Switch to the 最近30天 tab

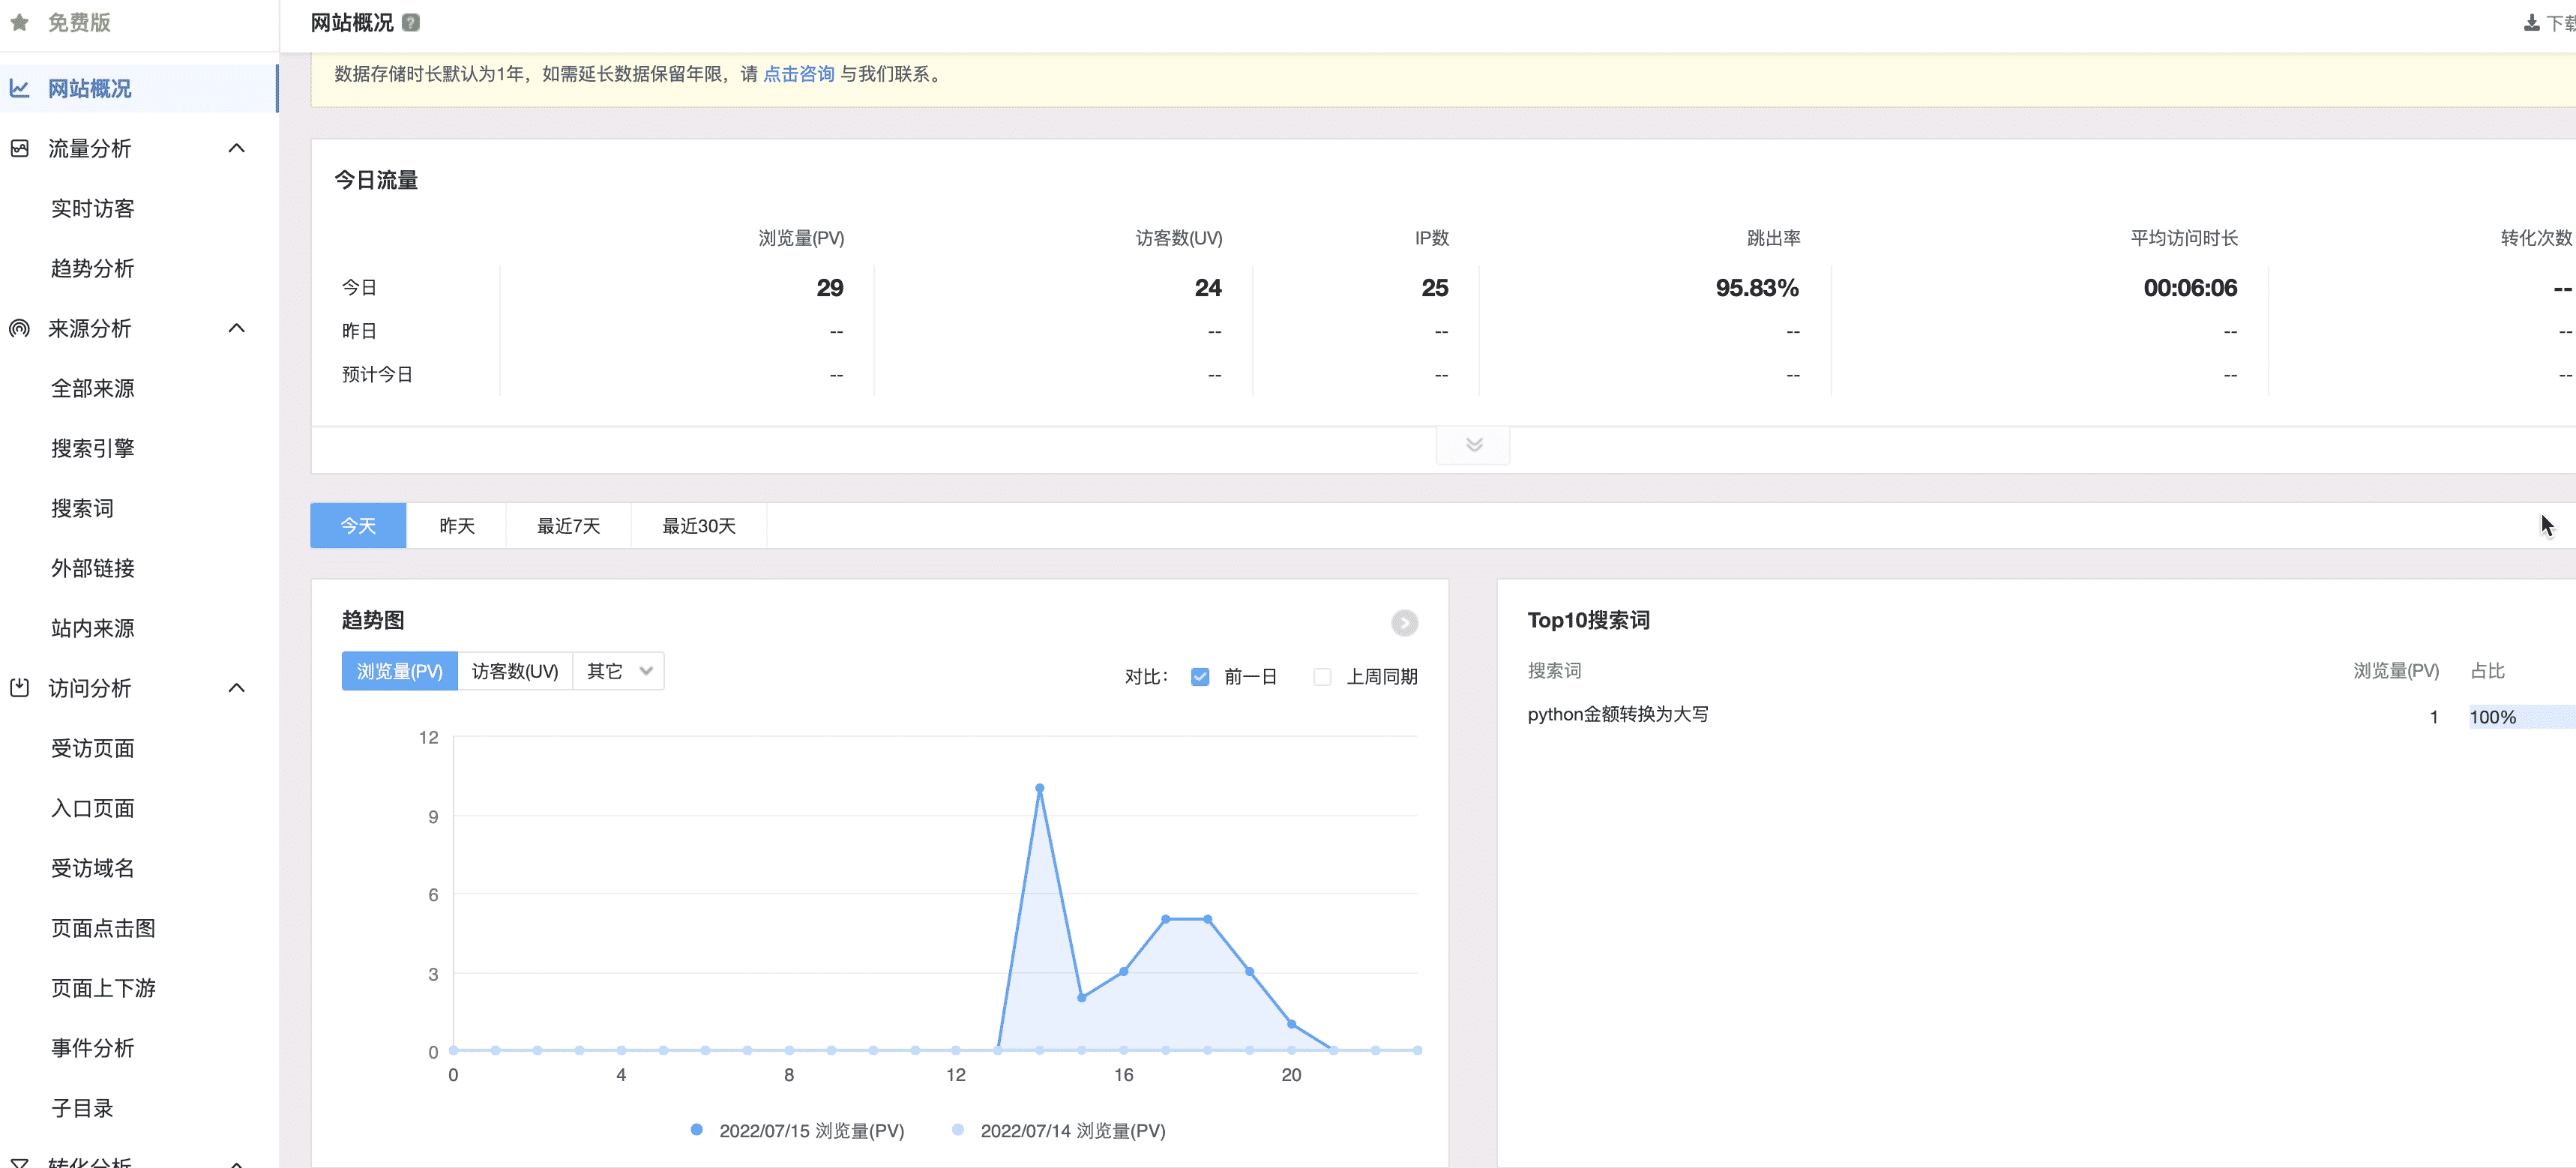[699, 526]
